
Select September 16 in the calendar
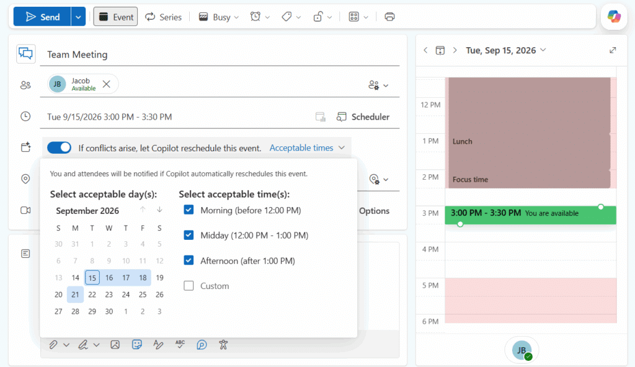[x=109, y=278]
